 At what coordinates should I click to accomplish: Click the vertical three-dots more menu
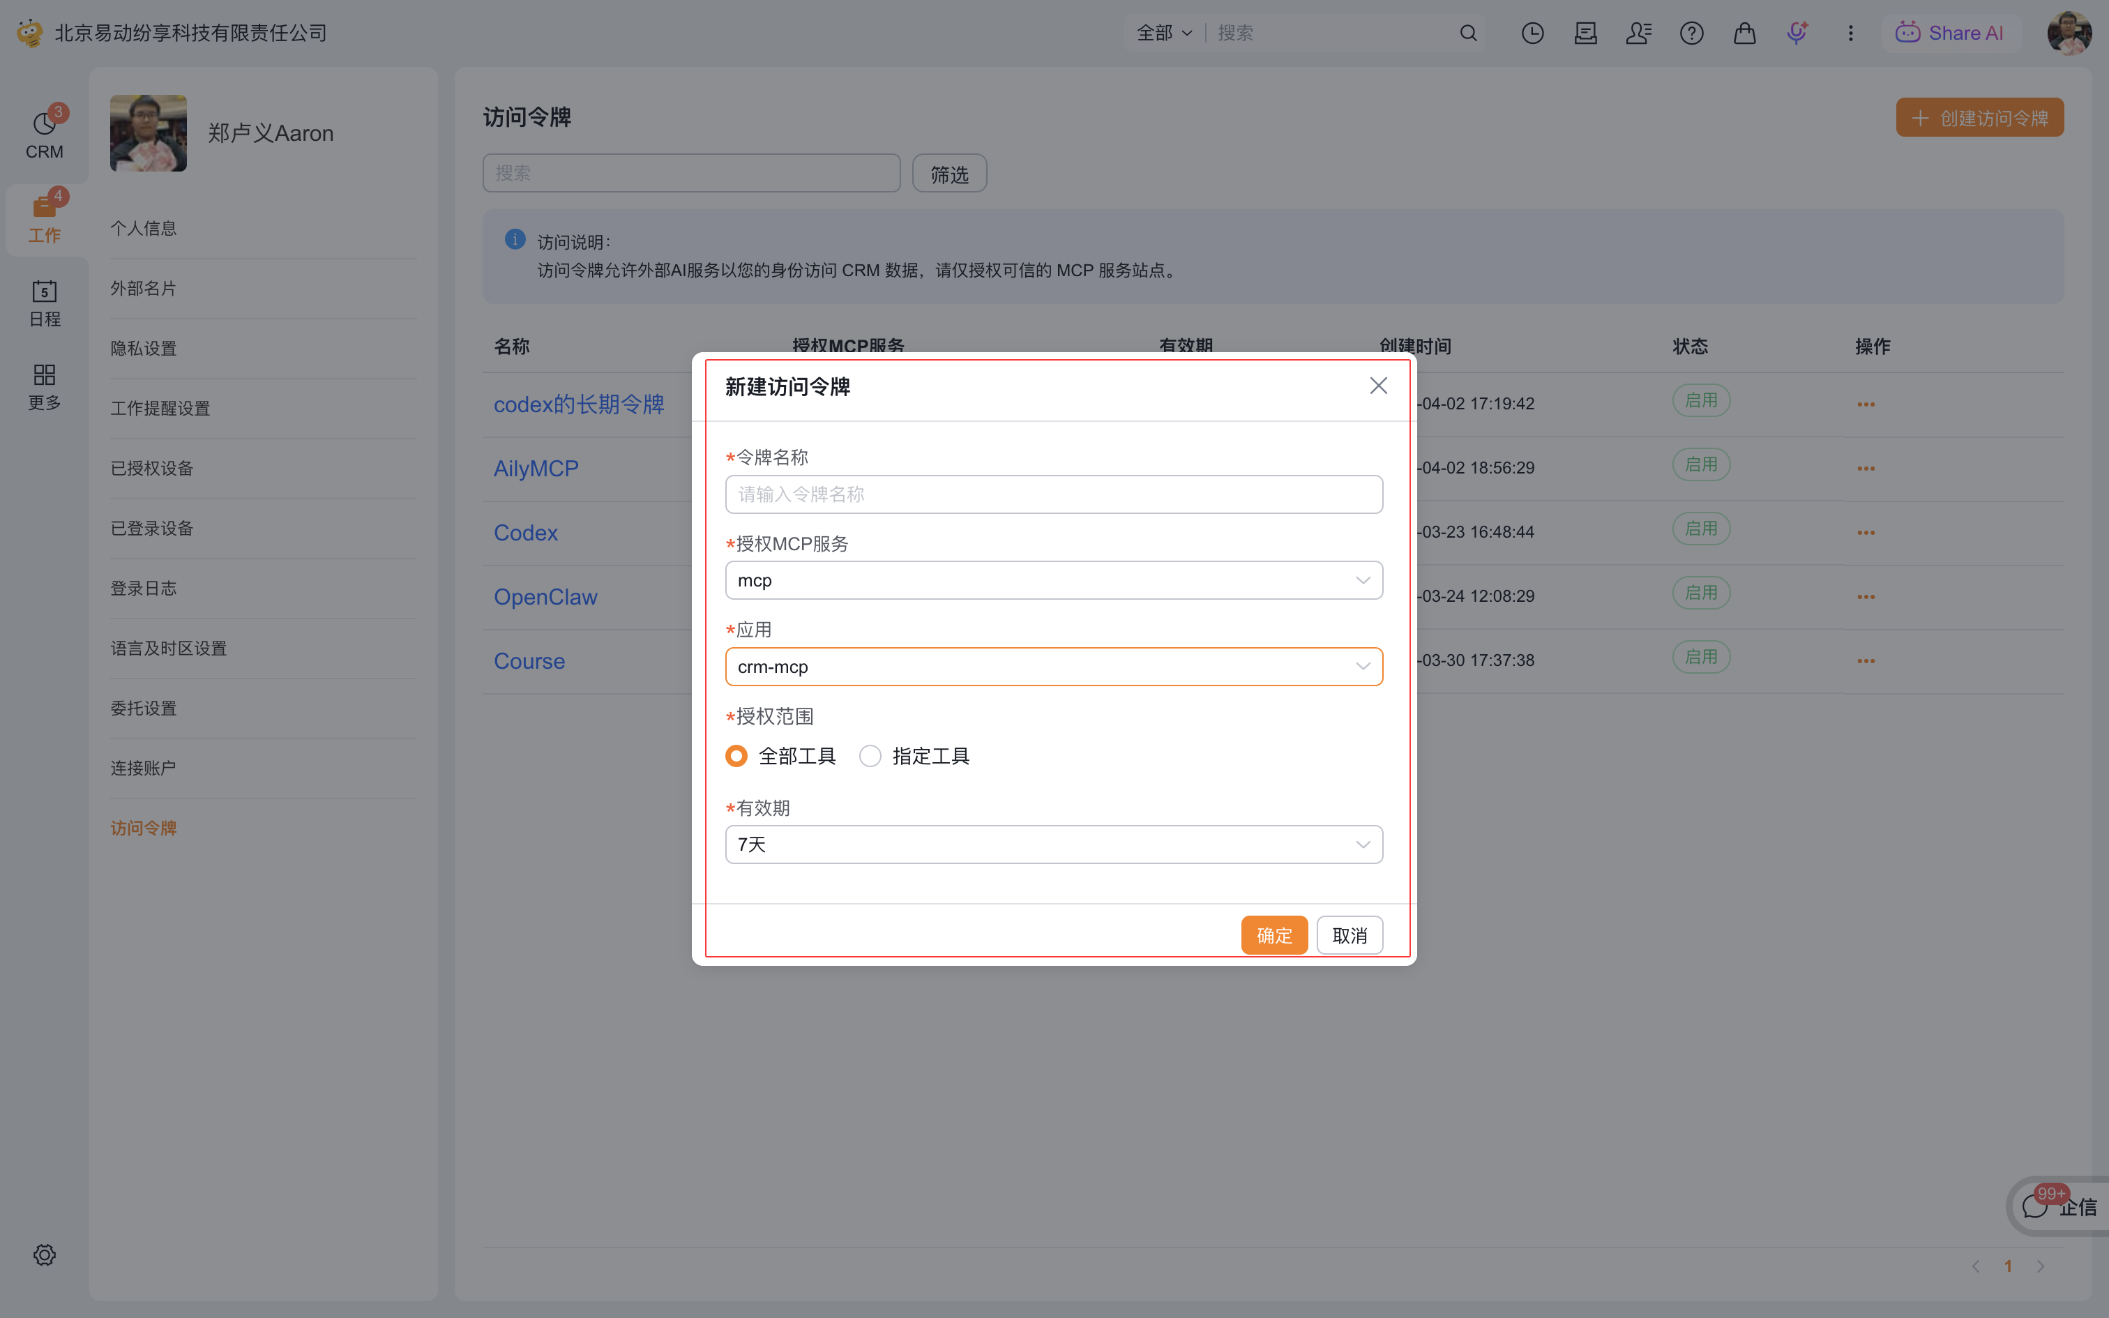tap(1850, 33)
